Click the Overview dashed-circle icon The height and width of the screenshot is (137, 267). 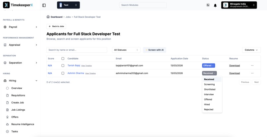7,88
